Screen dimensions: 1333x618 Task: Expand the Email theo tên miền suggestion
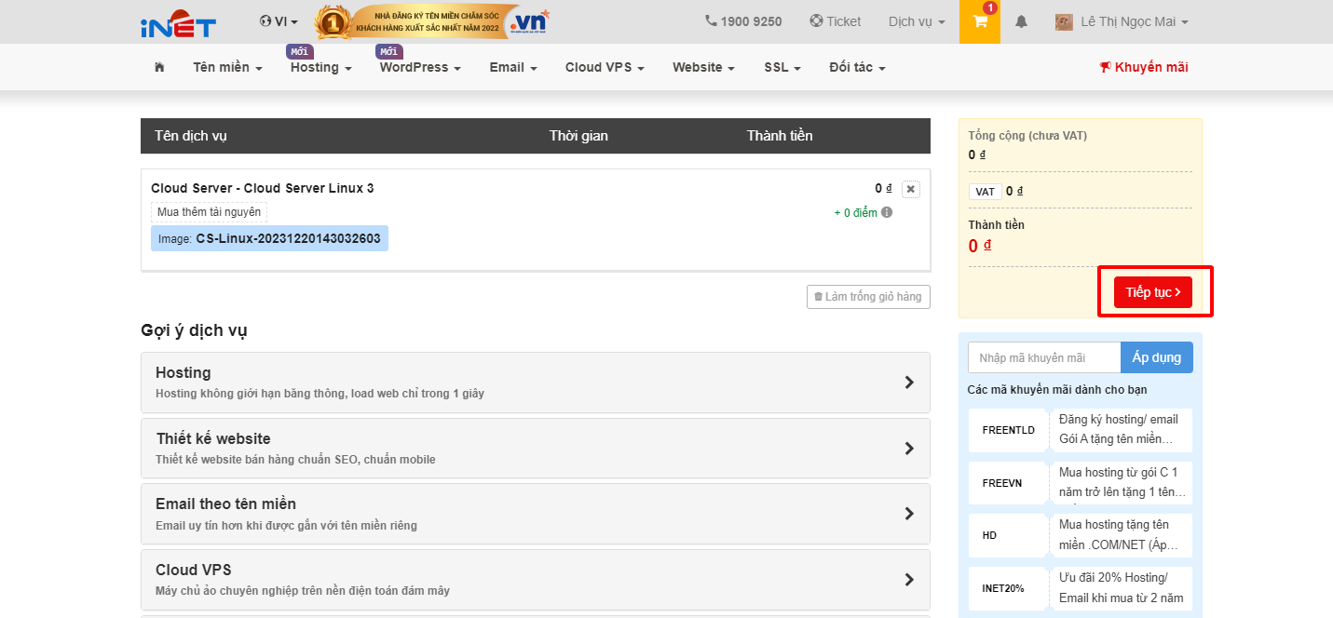536,514
